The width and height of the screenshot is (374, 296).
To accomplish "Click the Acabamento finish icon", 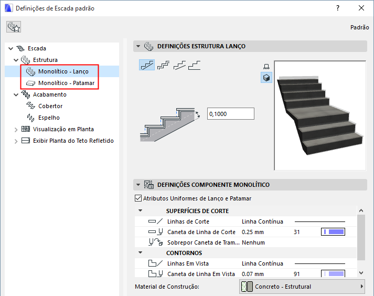I will (25, 94).
